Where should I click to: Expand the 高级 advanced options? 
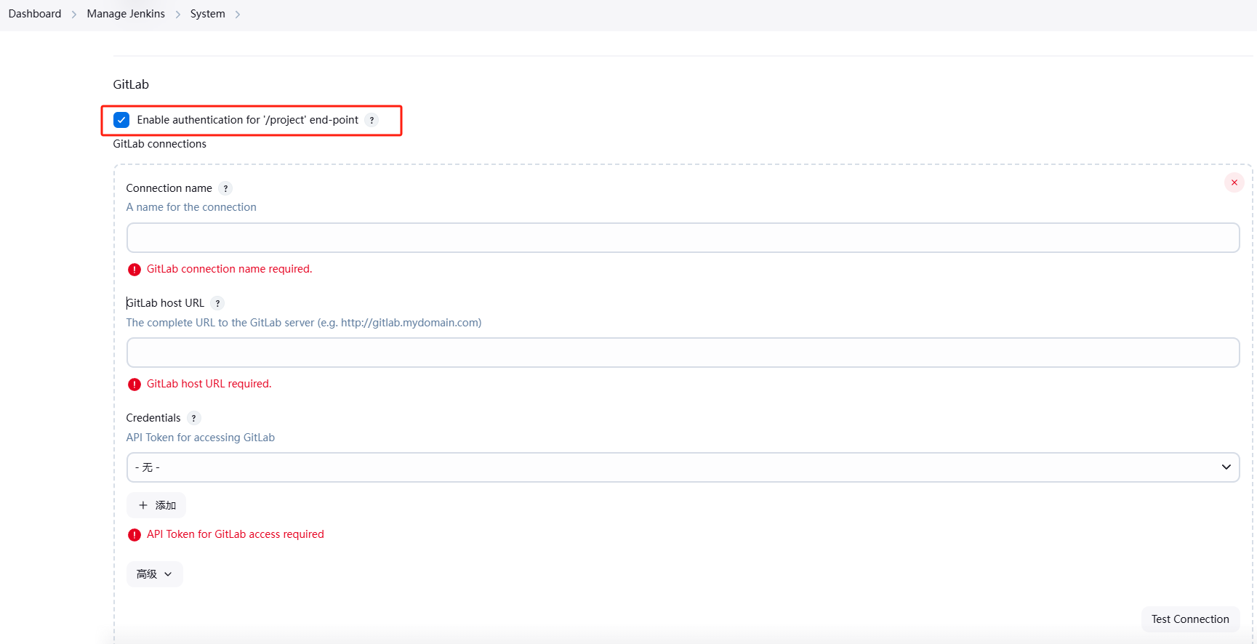tap(154, 574)
